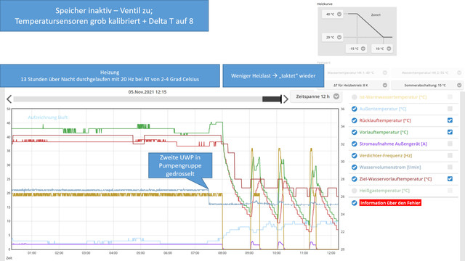Click the 'Heißgastemperatur [°C]' legend label
Viewport: 465px width, 261px height.
384,191
